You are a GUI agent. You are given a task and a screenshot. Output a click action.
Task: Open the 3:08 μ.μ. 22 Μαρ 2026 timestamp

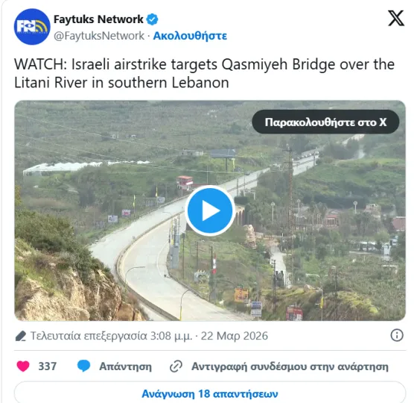208,336
